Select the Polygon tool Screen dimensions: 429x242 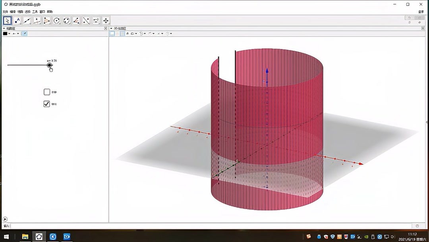click(47, 20)
